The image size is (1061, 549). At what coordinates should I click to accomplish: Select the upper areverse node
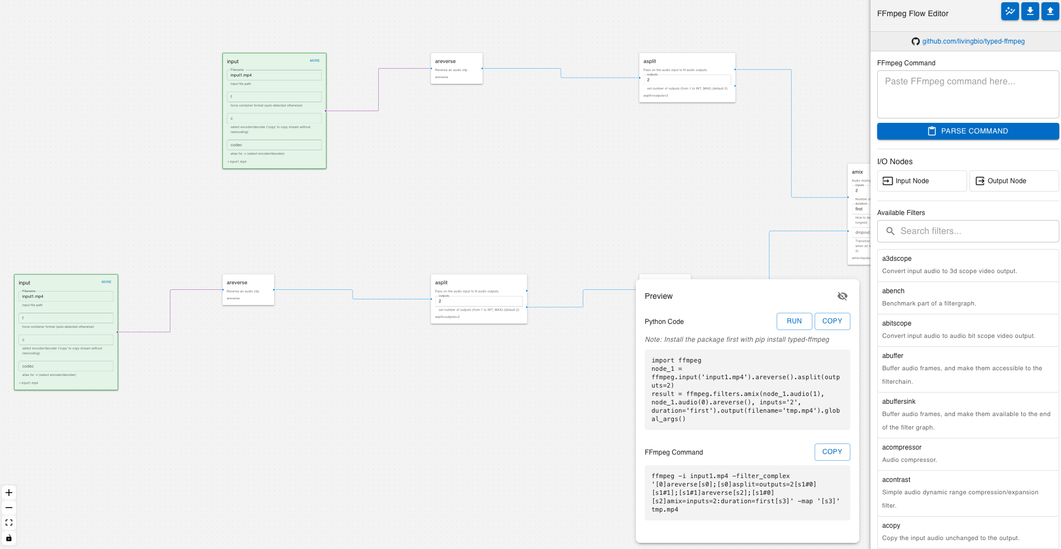coord(456,68)
